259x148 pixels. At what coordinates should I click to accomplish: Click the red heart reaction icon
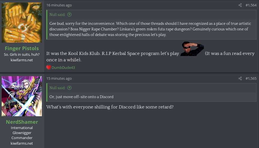coord(48,67)
